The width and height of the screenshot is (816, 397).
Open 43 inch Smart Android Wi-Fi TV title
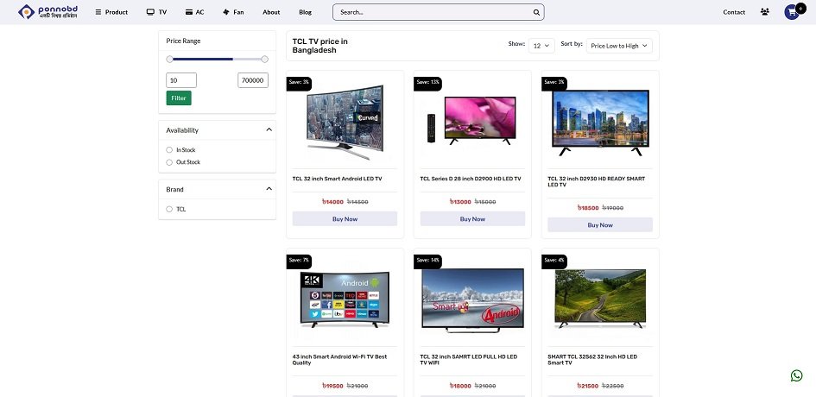340,360
